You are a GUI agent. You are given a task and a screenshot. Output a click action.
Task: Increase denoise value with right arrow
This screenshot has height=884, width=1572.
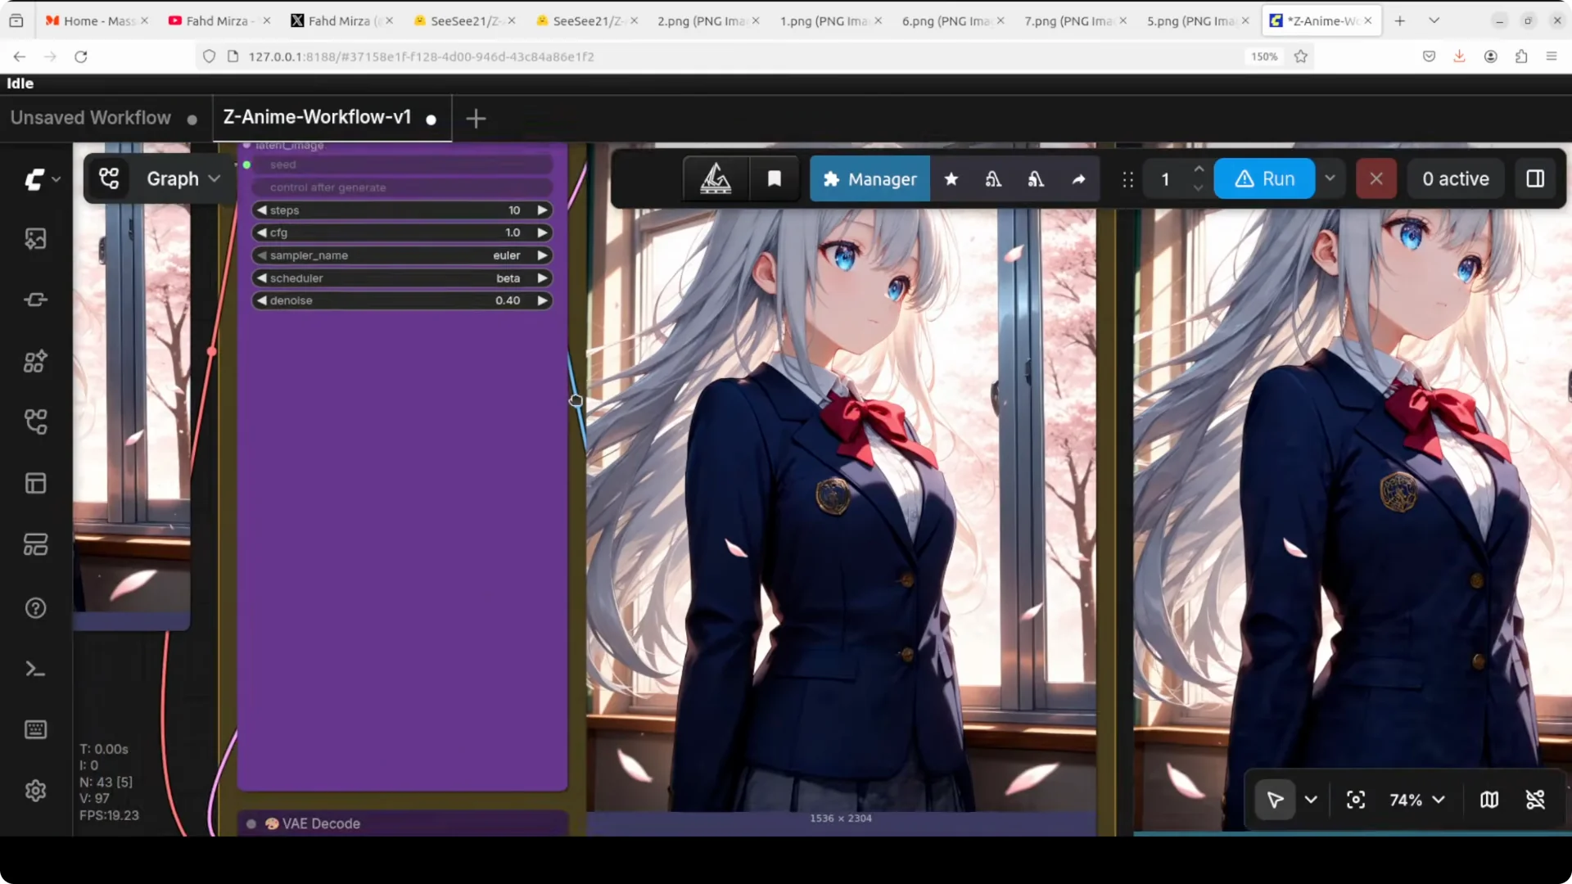point(542,300)
